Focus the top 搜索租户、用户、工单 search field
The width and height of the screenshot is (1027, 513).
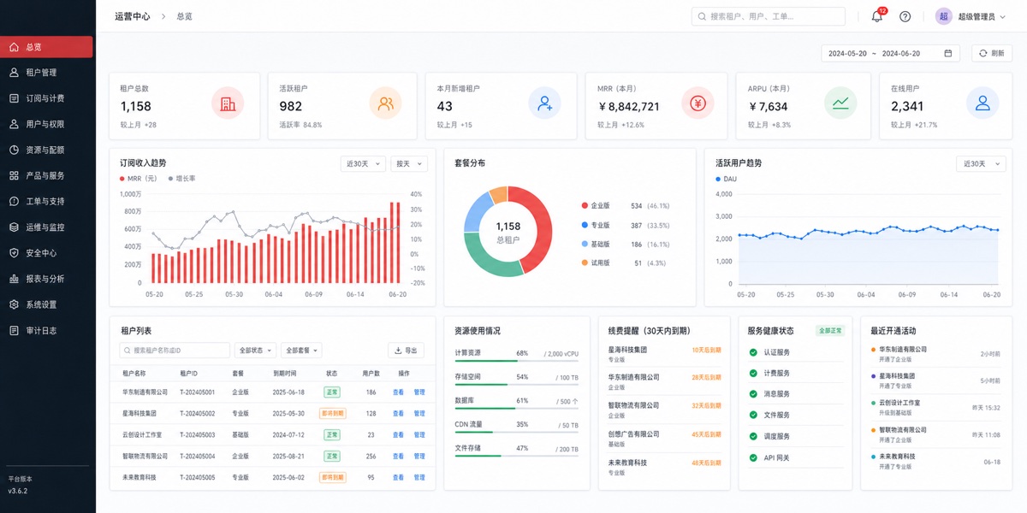click(x=769, y=16)
